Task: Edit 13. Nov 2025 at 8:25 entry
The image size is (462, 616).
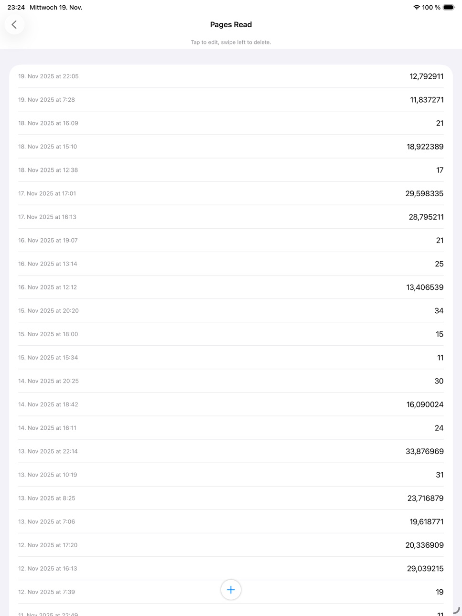Action: click(x=231, y=498)
